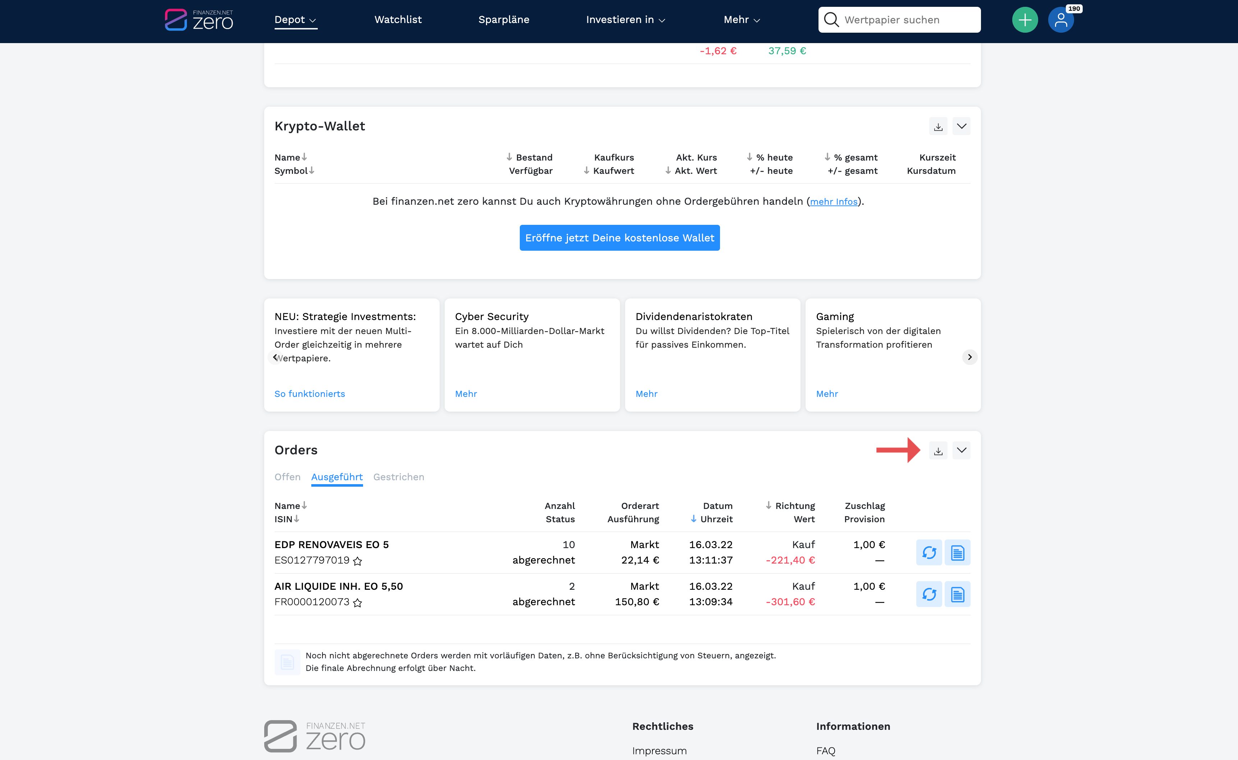The height and width of the screenshot is (760, 1238).
Task: Switch to the Gestrichen orders tab
Action: (x=398, y=477)
